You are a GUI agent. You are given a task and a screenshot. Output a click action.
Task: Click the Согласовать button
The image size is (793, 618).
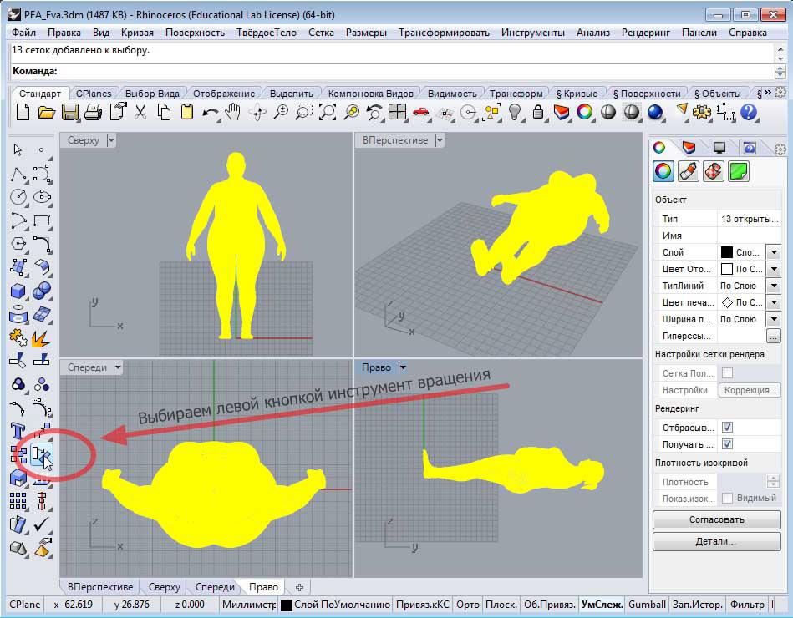pyautogui.click(x=716, y=519)
